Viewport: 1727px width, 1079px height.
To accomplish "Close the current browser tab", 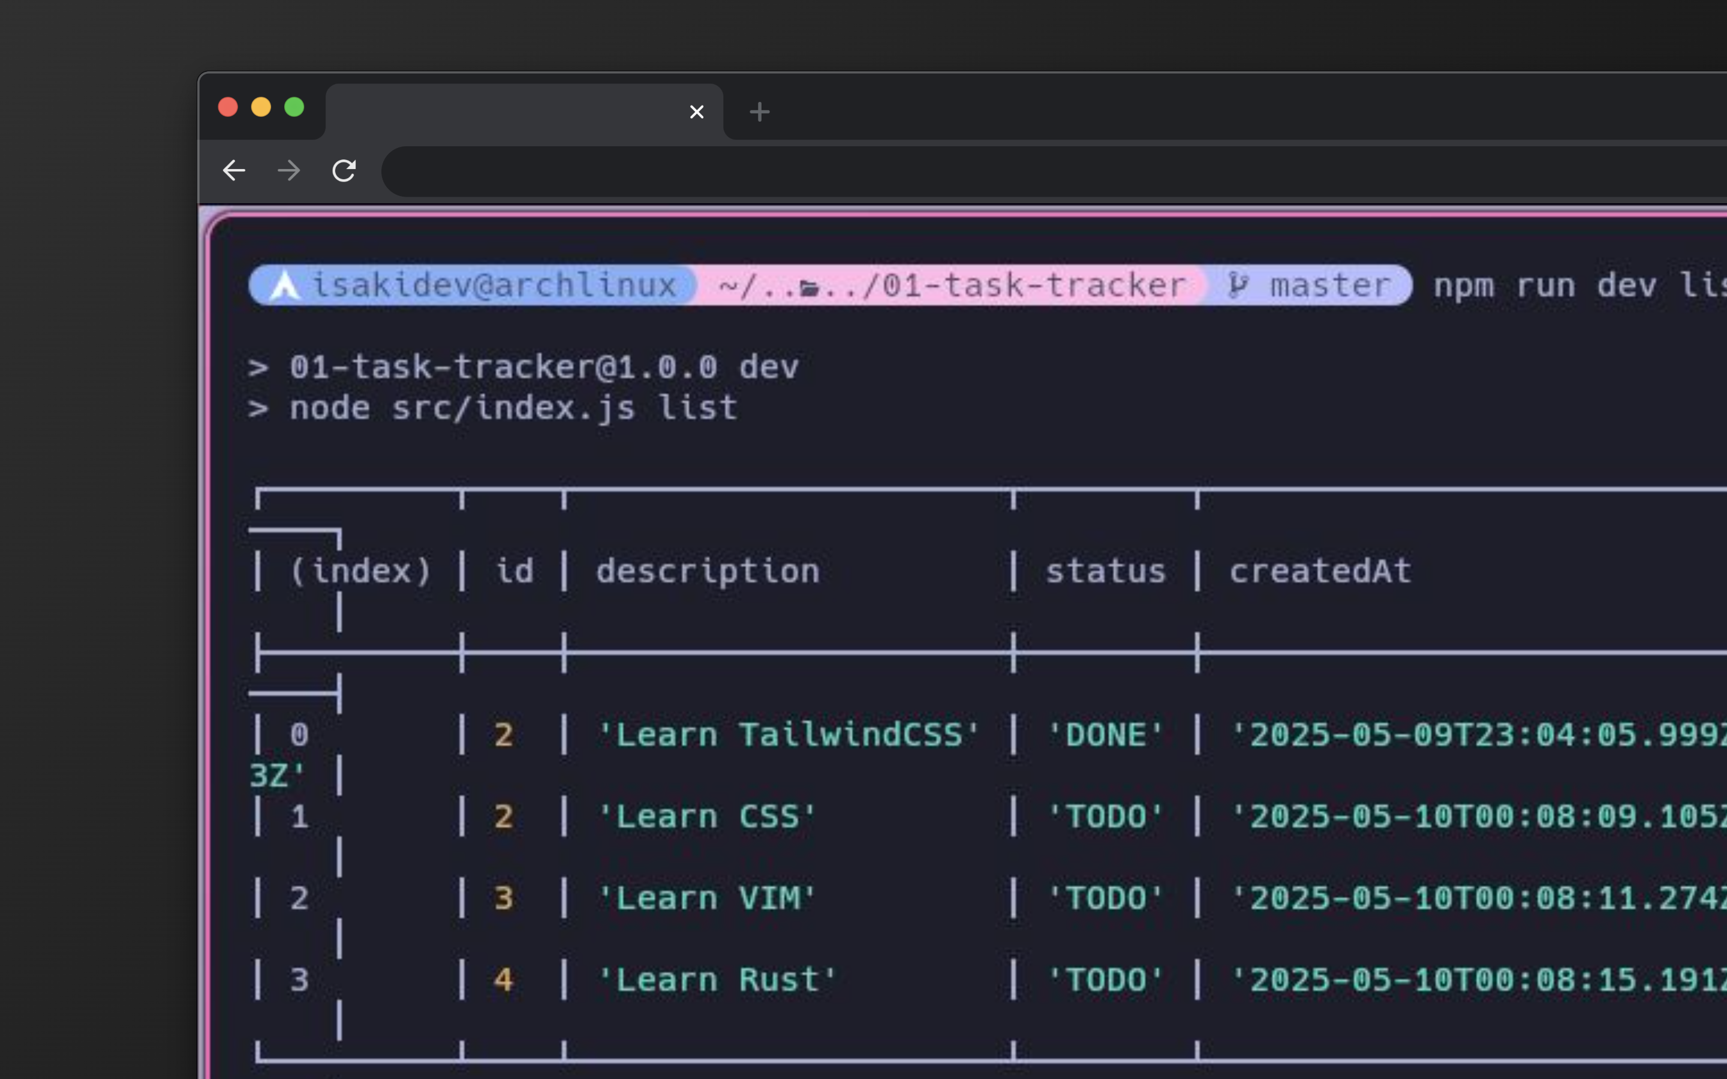I will (x=697, y=112).
